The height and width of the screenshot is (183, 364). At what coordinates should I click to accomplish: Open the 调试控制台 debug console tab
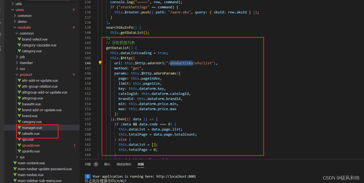[124, 164]
